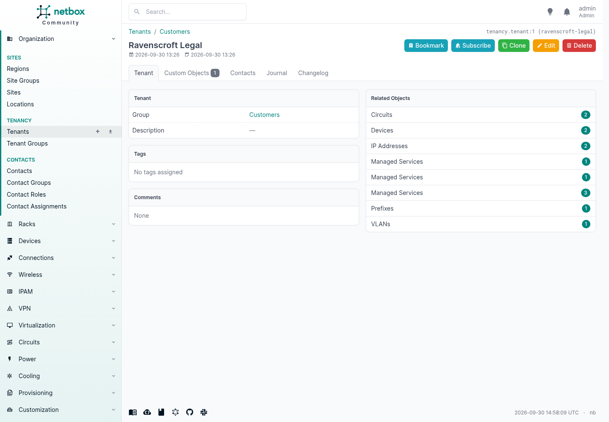609x422 pixels.
Task: Go to Tenant Groups in the sidebar
Action: (27, 143)
